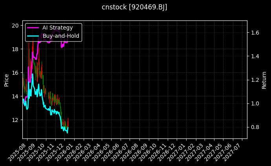Click the 20 value on Price axis

point(16,26)
